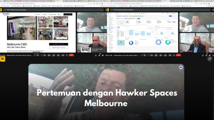
Task: Click SHOW ALL PHOTOS button
Action: pyautogui.click(x=62, y=38)
